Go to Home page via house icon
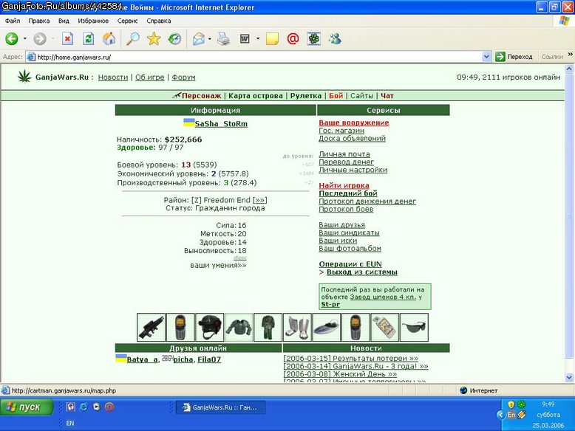This screenshot has height=431, width=575. [109, 39]
